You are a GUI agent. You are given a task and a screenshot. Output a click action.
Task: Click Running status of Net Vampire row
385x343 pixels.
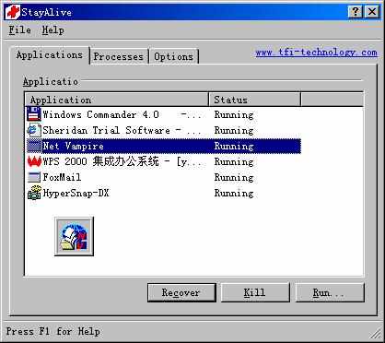tap(234, 147)
